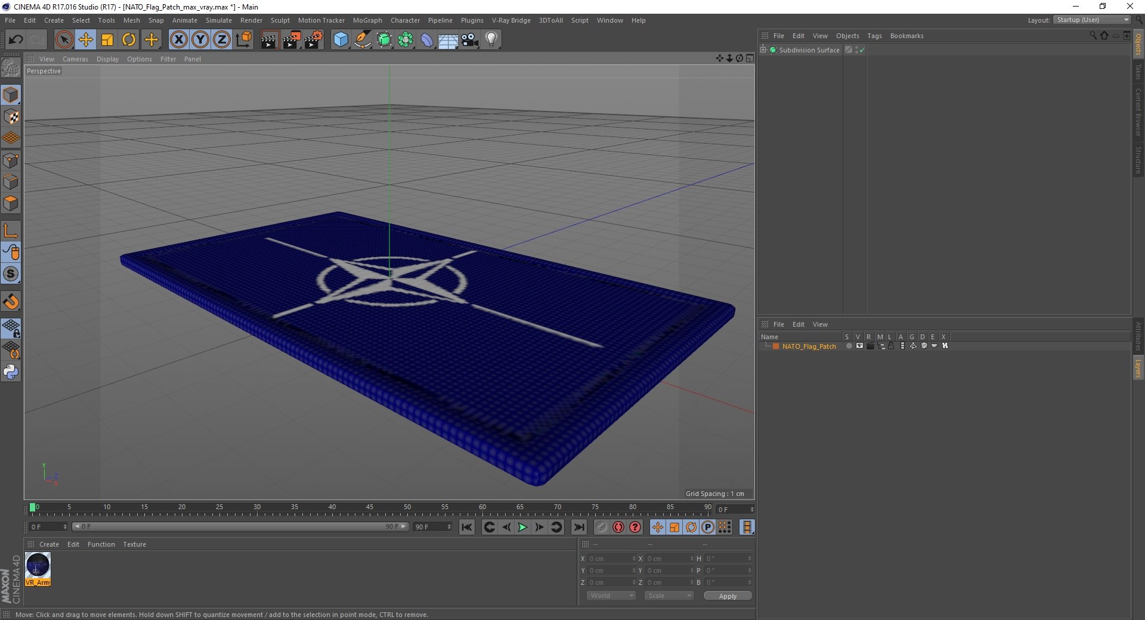Step the 90 F end frame field
This screenshot has width=1145, height=620.
click(449, 527)
